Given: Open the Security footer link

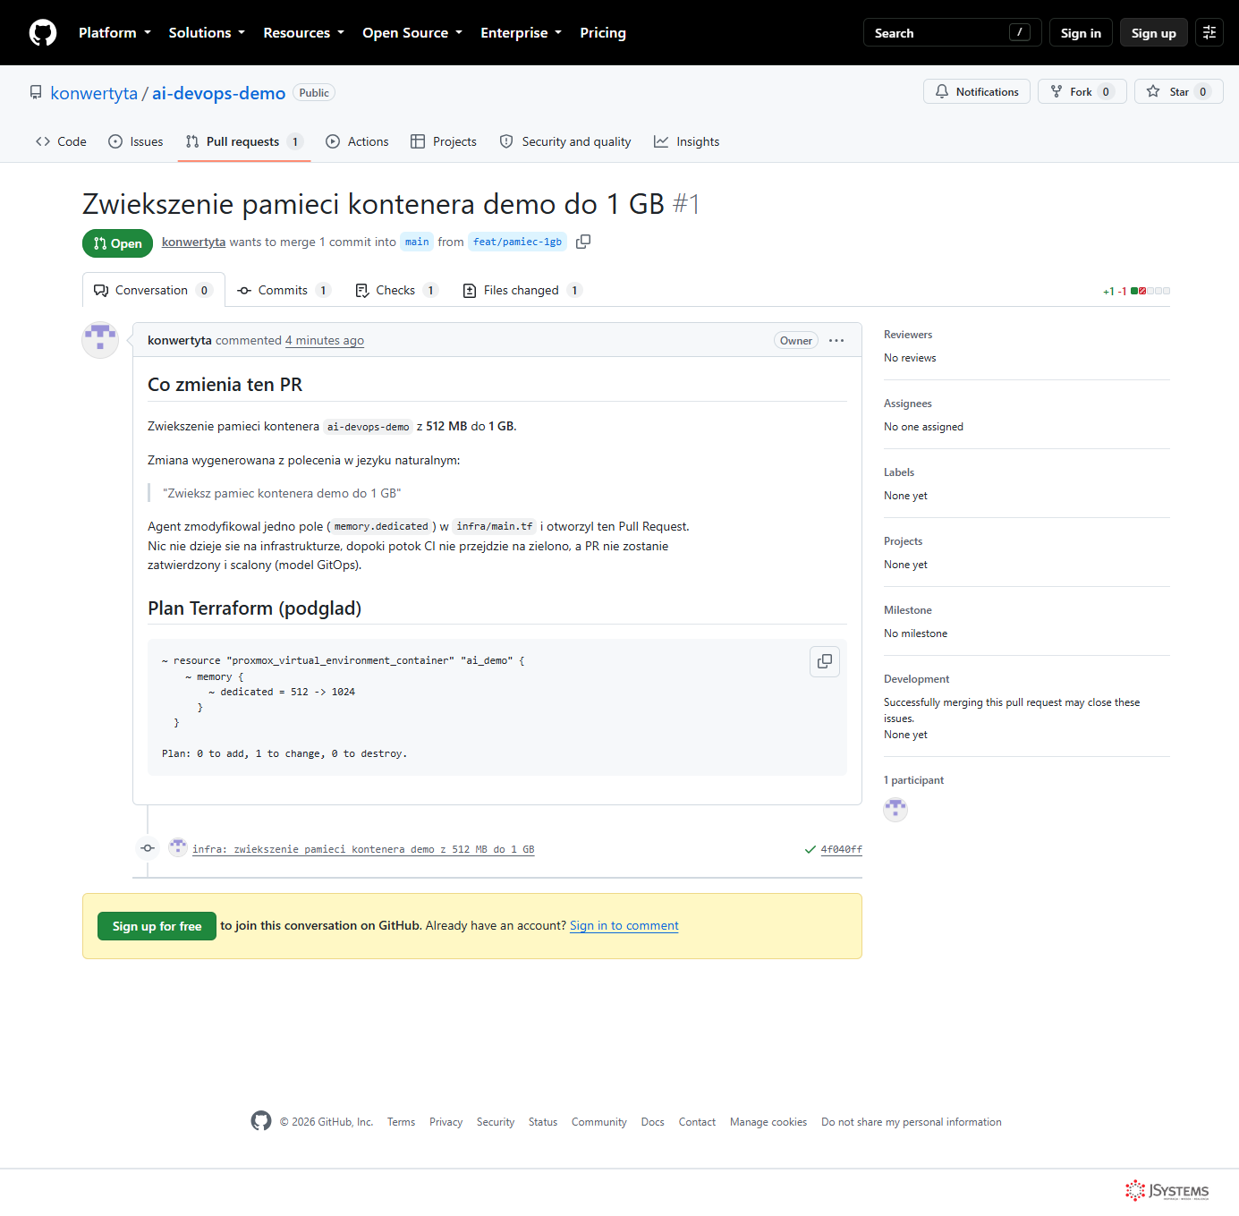Looking at the screenshot, I should pyautogui.click(x=496, y=1122).
